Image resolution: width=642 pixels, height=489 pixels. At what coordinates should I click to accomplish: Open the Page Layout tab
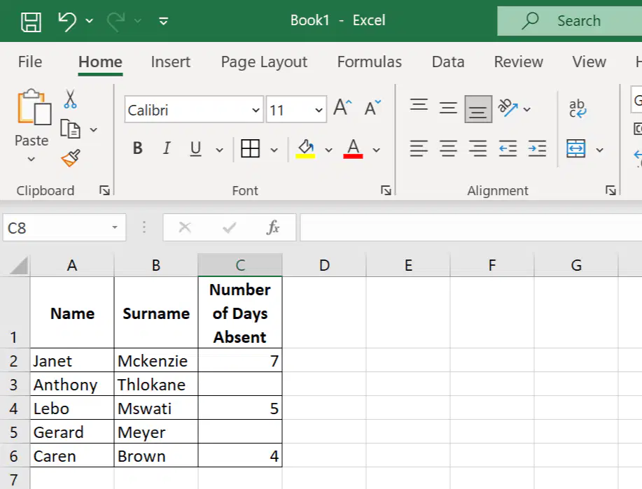point(264,62)
